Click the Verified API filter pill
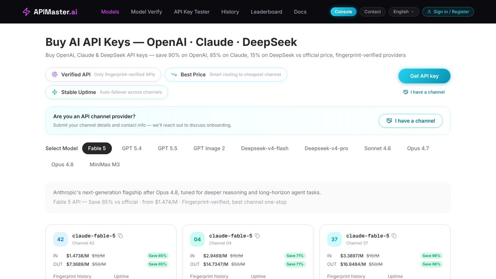This screenshot has height=279, width=496. click(103, 75)
